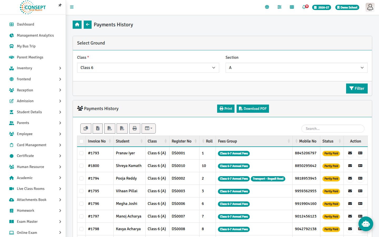
Task: Open the sliders settings icon in header
Action: pos(279,7)
